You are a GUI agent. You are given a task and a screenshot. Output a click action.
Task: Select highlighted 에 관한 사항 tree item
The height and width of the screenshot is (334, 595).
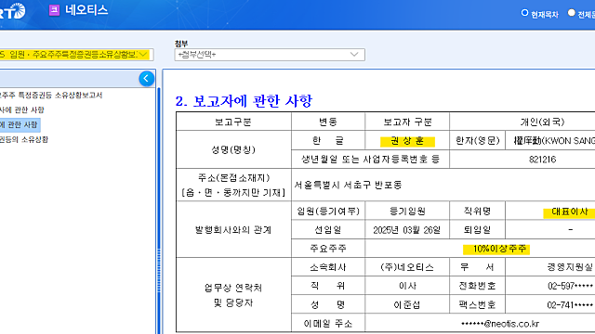20,124
